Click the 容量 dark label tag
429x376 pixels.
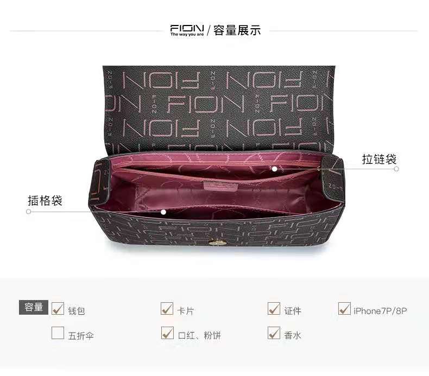[34, 307]
